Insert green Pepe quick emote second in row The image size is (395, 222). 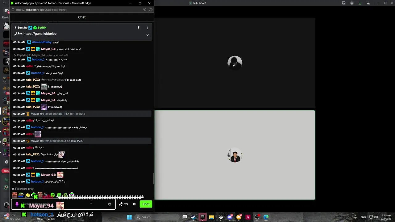tap(21, 195)
